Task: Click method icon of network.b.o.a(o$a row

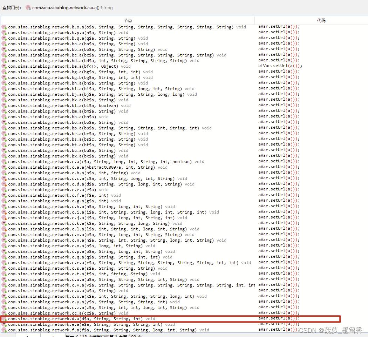Action: click(4, 27)
